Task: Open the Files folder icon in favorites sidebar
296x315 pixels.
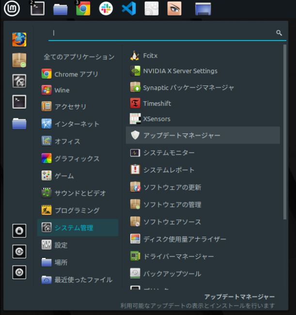Action: 19,123
